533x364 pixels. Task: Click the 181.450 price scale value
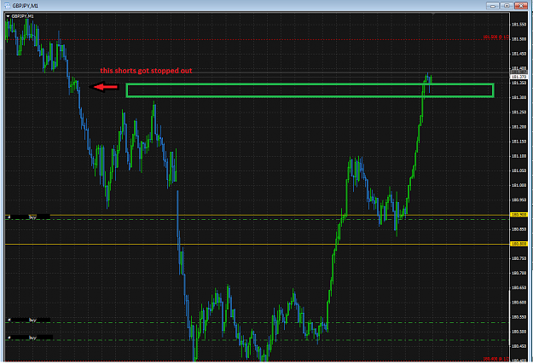(x=519, y=54)
